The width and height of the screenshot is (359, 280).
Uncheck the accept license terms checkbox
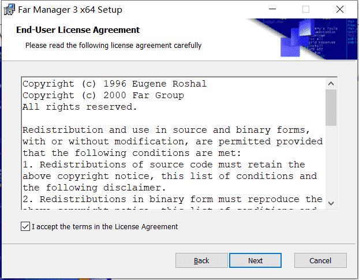25,226
